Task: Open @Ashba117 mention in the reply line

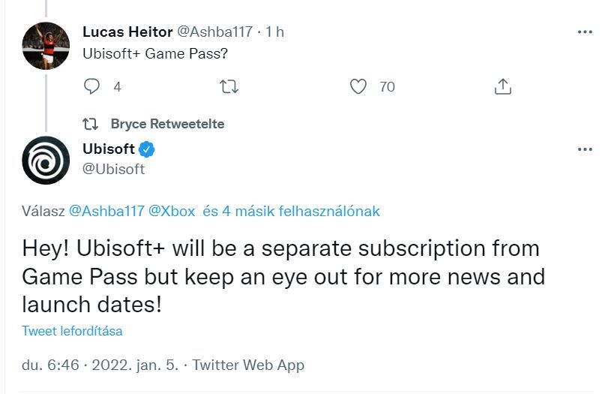Action: click(106, 212)
